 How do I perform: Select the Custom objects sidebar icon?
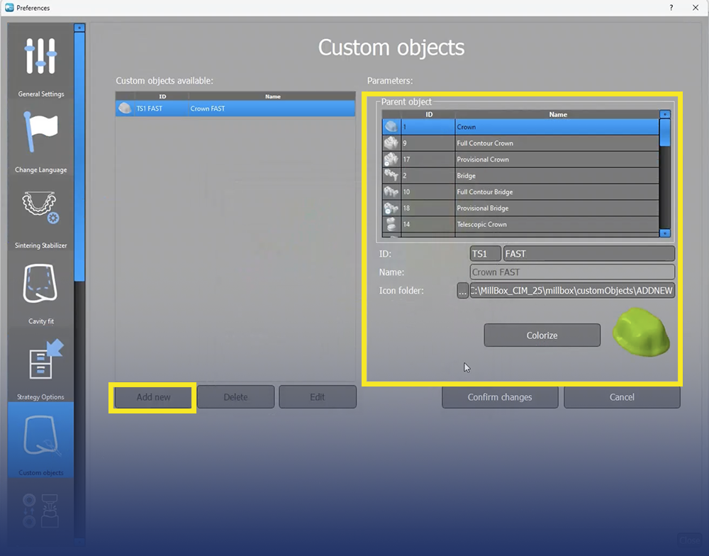click(41, 440)
